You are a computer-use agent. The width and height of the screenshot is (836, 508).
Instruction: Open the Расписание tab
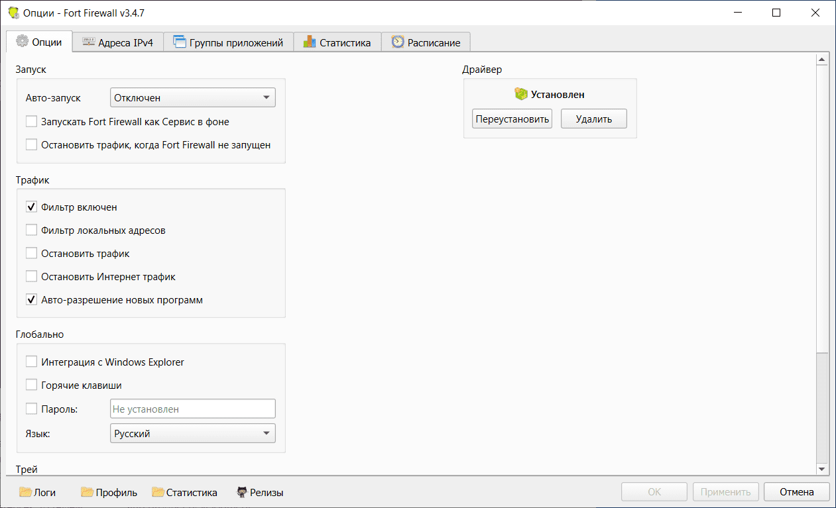pos(426,42)
